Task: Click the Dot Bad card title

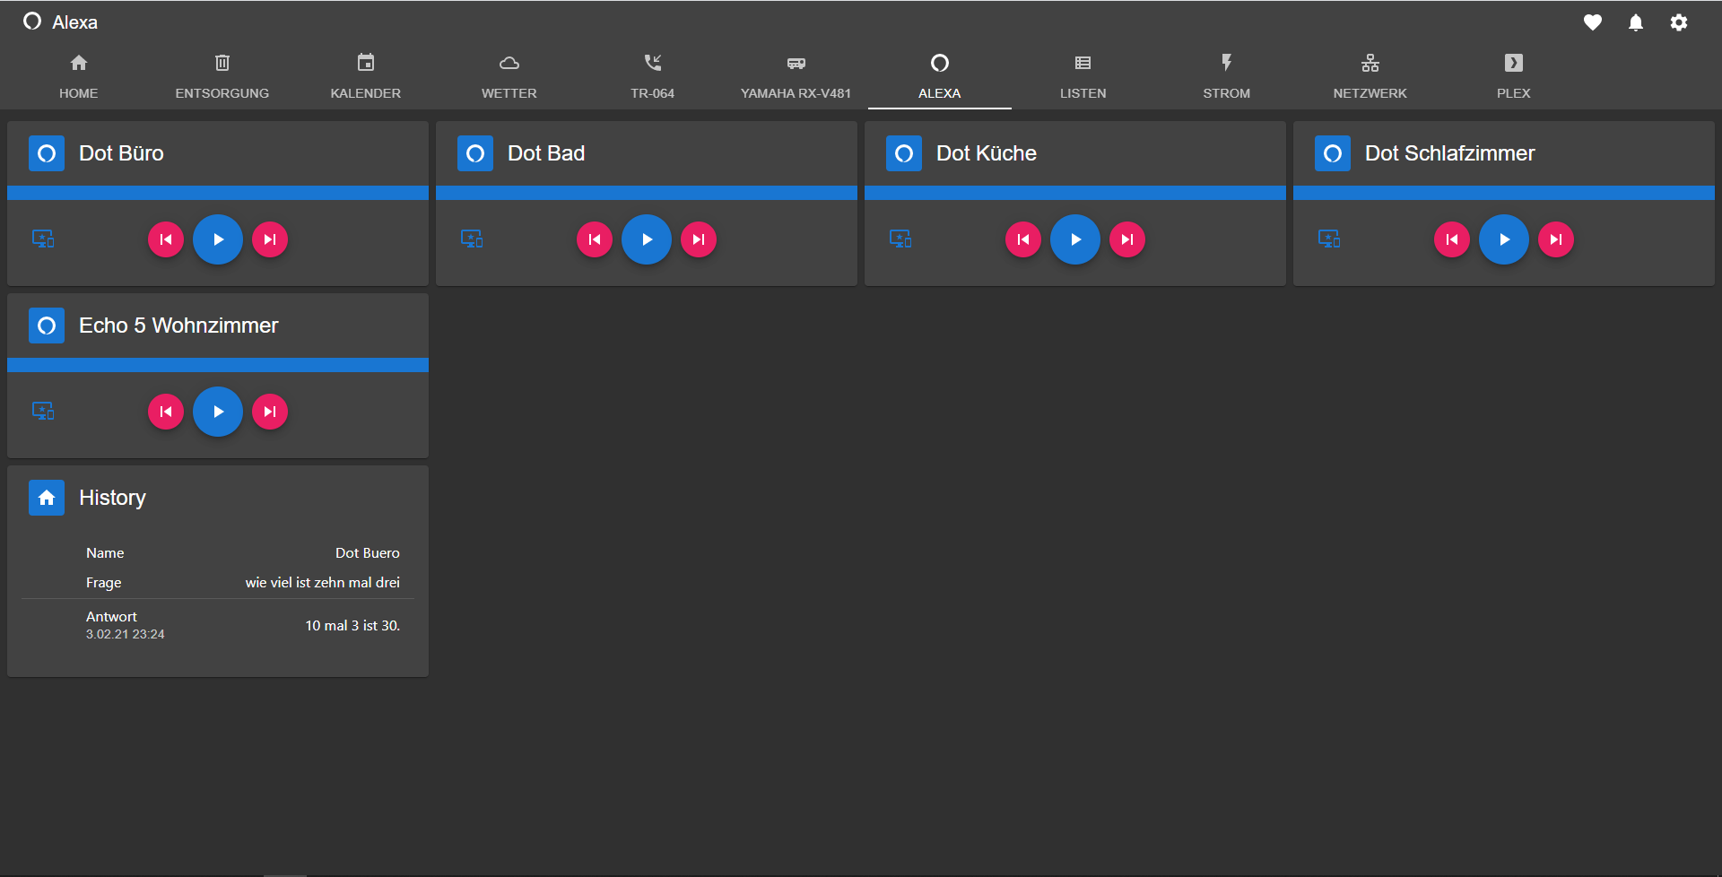Action: (546, 153)
